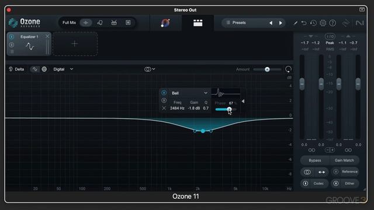The width and height of the screenshot is (374, 210).
Task: Toggle the I/O meter button
Action: [330, 36]
